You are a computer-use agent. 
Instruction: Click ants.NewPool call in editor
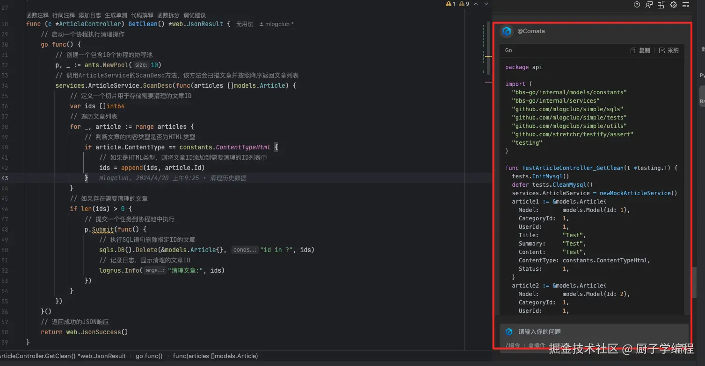click(x=106, y=65)
